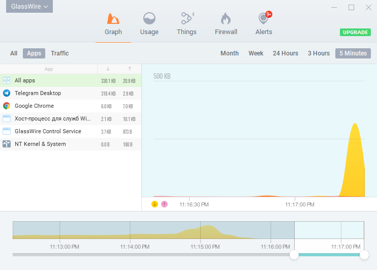Switch to the Usage tab
The width and height of the screenshot is (377, 270).
(149, 24)
